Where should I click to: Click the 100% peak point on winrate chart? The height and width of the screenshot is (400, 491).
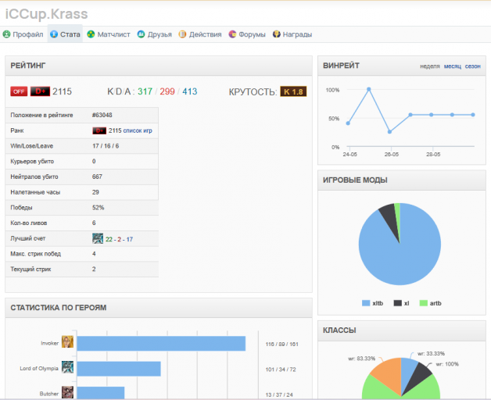369,89
